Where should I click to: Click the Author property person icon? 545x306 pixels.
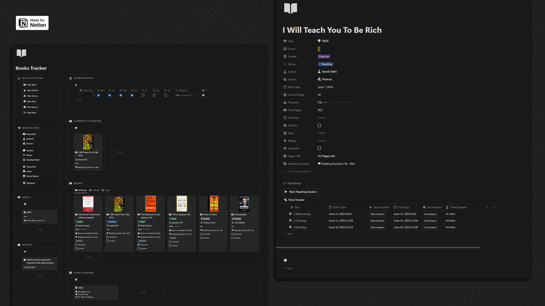coord(285,72)
